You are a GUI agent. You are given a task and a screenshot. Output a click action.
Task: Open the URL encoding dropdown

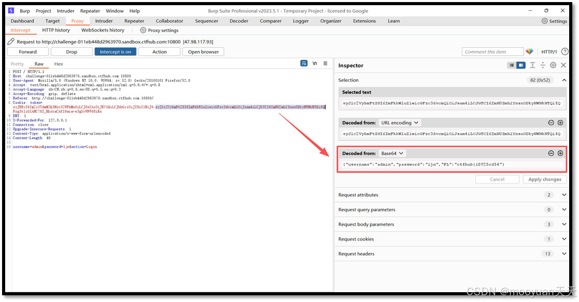coord(400,123)
